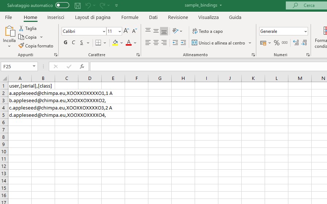Expand the Copia dropdown arrow
This screenshot has height=204, width=327.
pyautogui.click(x=41, y=37)
